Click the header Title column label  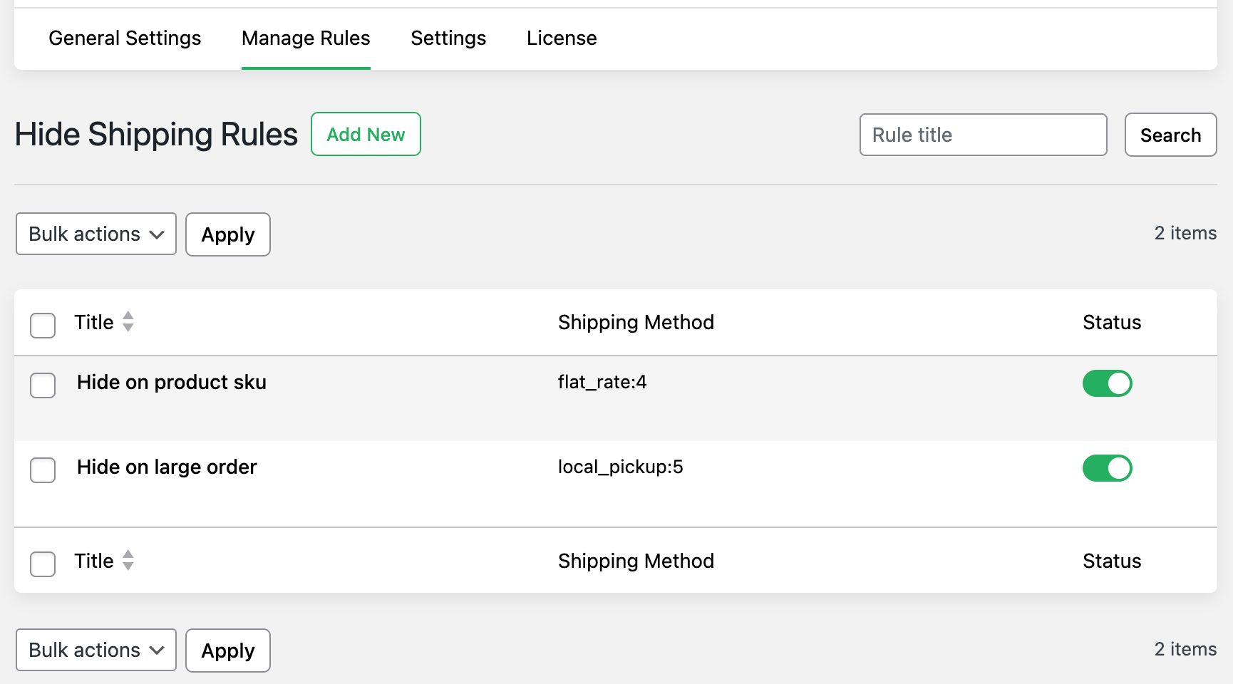point(94,322)
